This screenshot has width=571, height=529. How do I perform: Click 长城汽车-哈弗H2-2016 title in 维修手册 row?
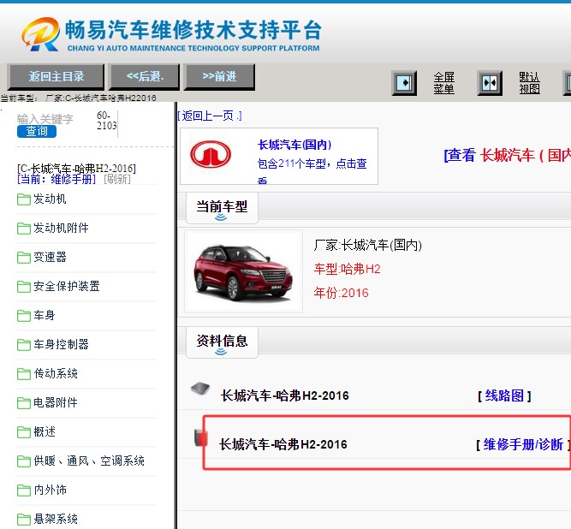(x=283, y=444)
